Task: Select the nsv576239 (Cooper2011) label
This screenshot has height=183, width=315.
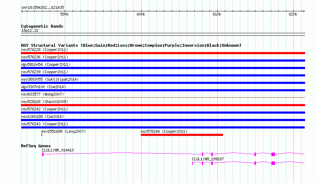Action: click(45, 72)
